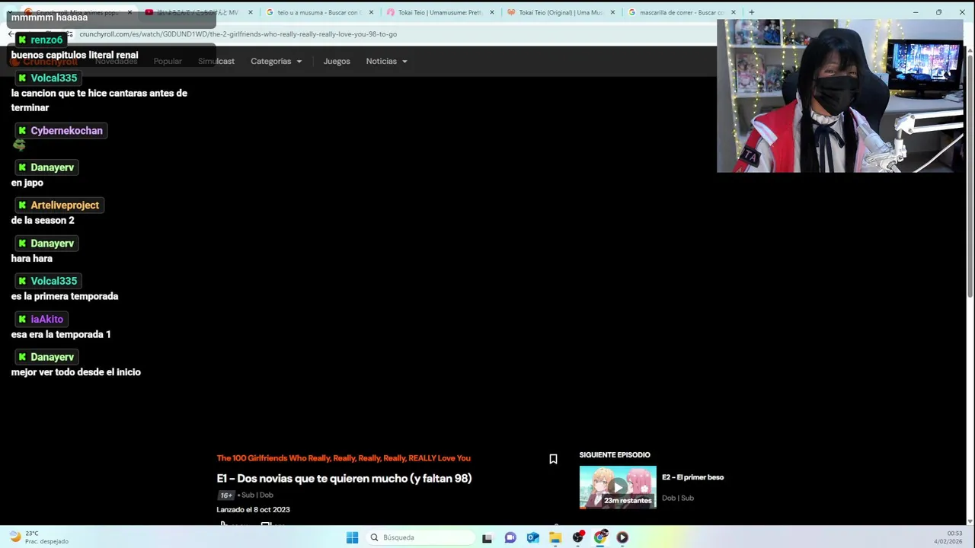Open the series title link The 100 Girlfriends

[344, 458]
